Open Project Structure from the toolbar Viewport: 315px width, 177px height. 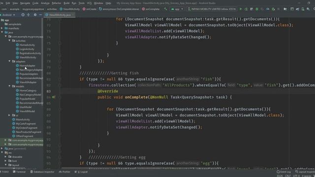tap(285, 9)
